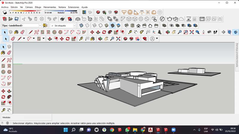Open the Extensiones menu
This screenshot has width=239, height=134.
(73, 7)
